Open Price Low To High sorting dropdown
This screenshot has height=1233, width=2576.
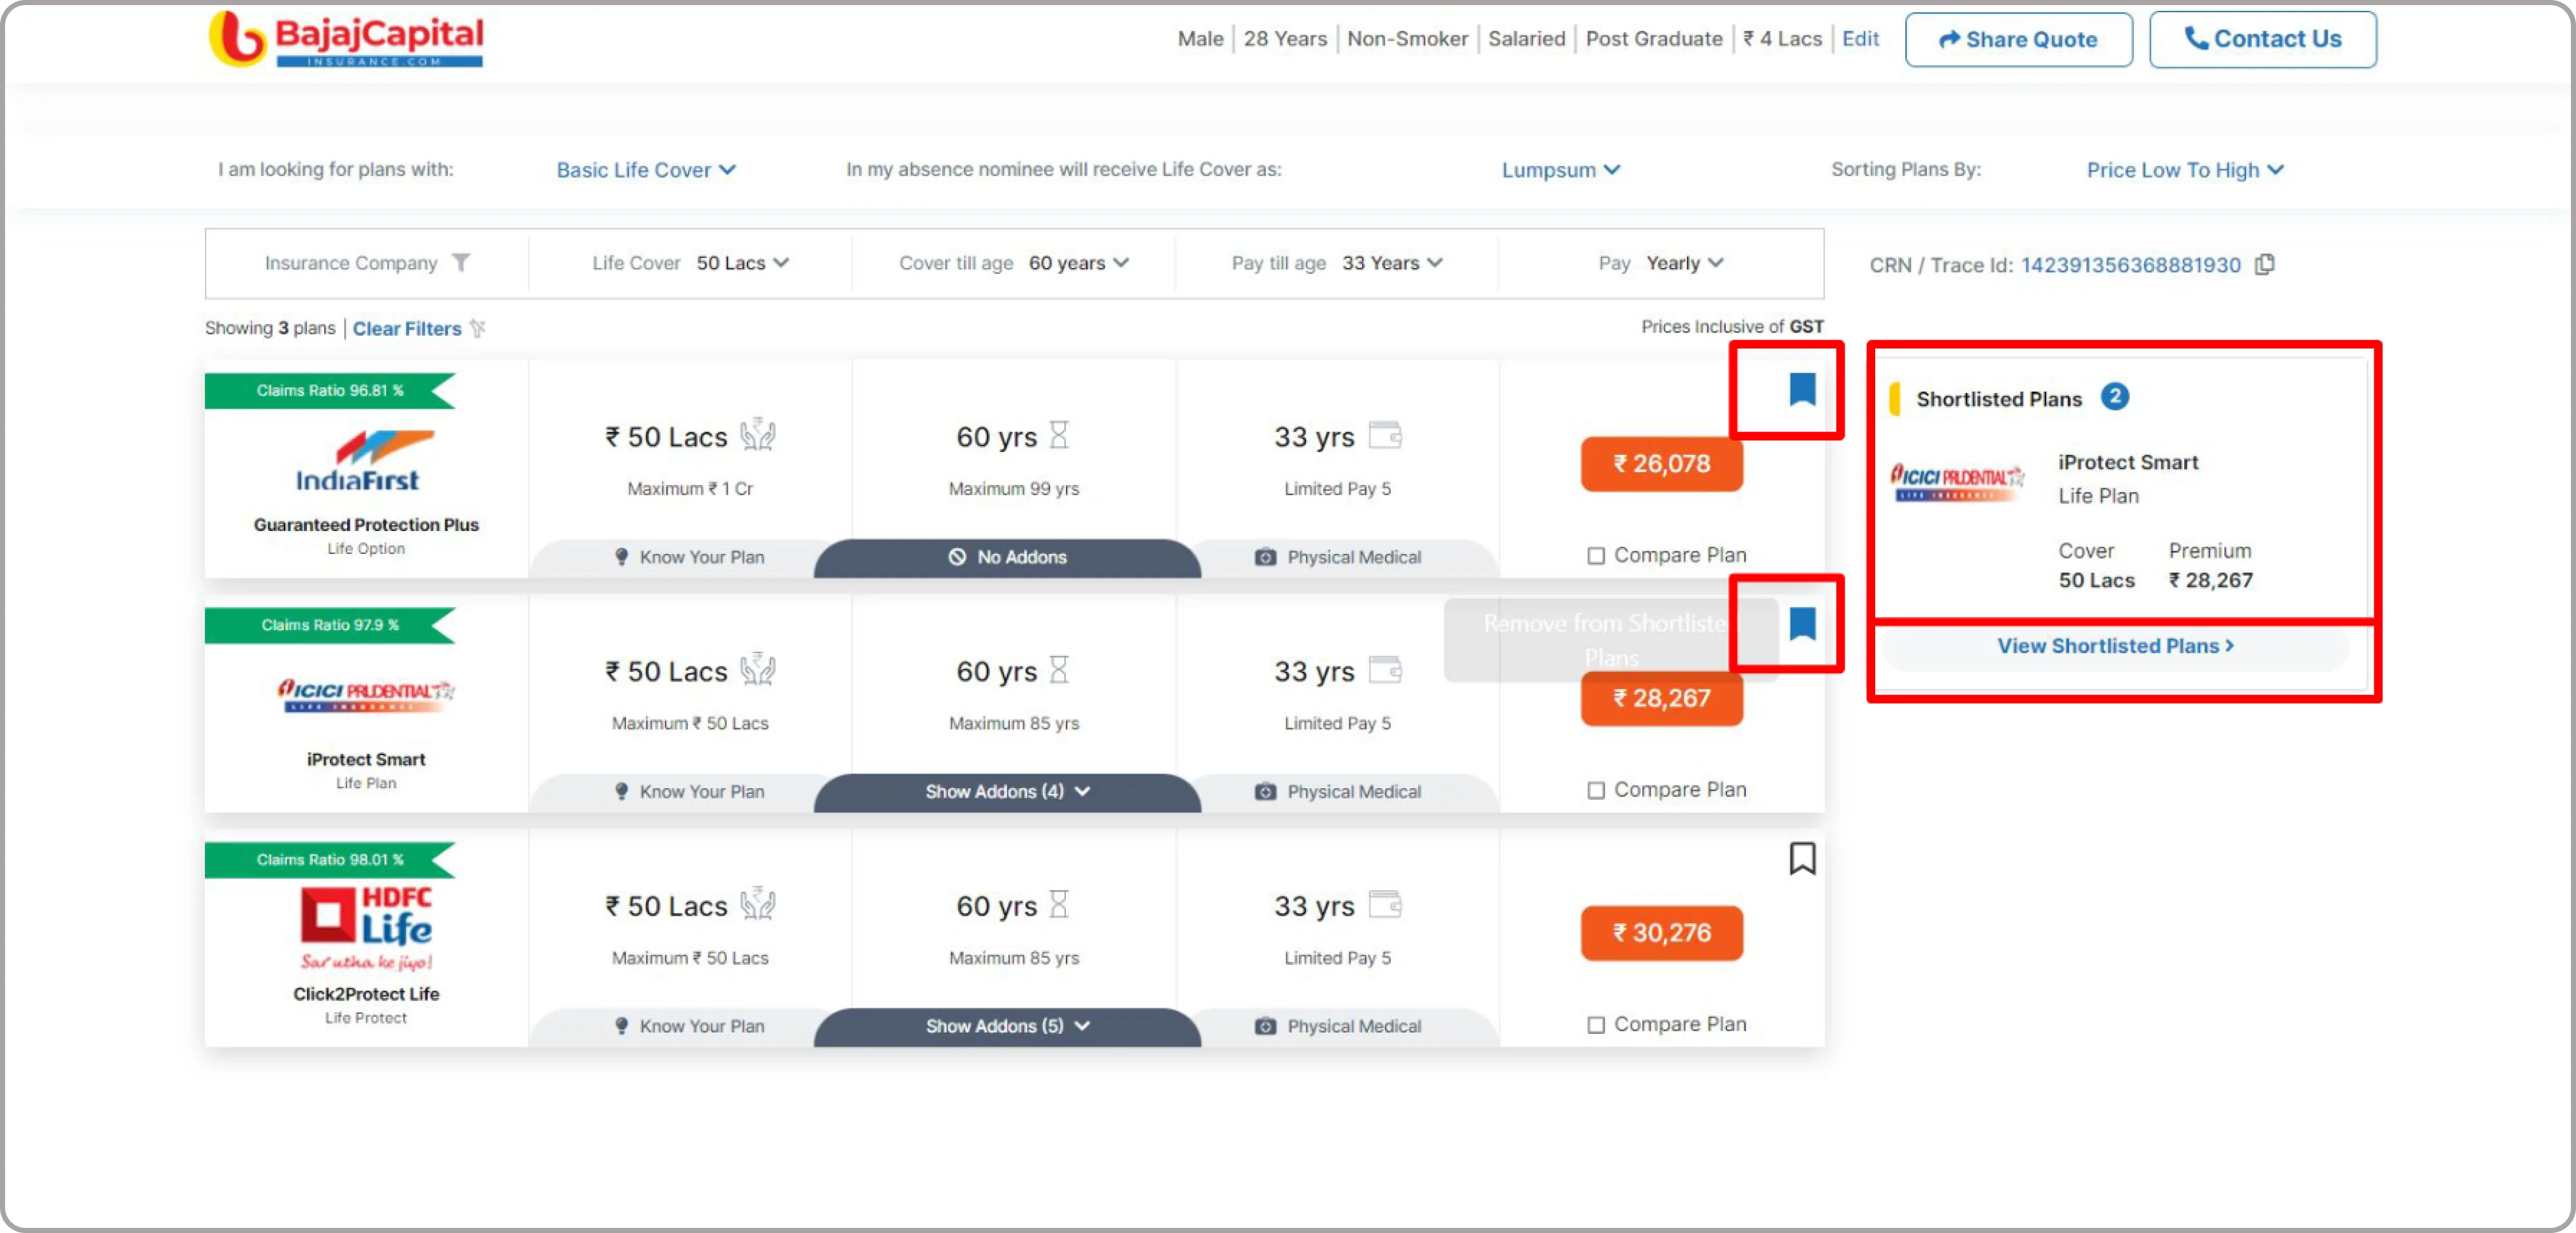(2185, 170)
